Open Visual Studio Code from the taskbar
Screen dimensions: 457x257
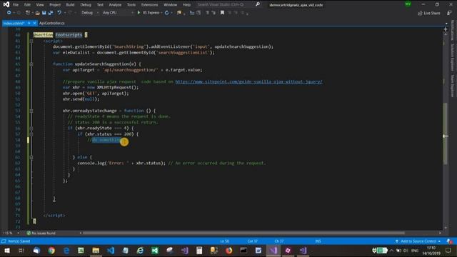[x=111, y=251]
